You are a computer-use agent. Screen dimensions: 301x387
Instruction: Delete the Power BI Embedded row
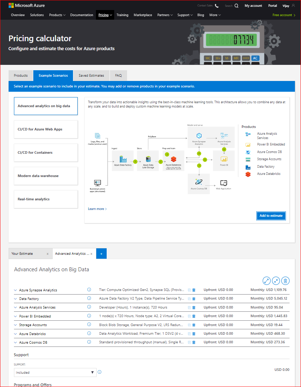[194, 316]
